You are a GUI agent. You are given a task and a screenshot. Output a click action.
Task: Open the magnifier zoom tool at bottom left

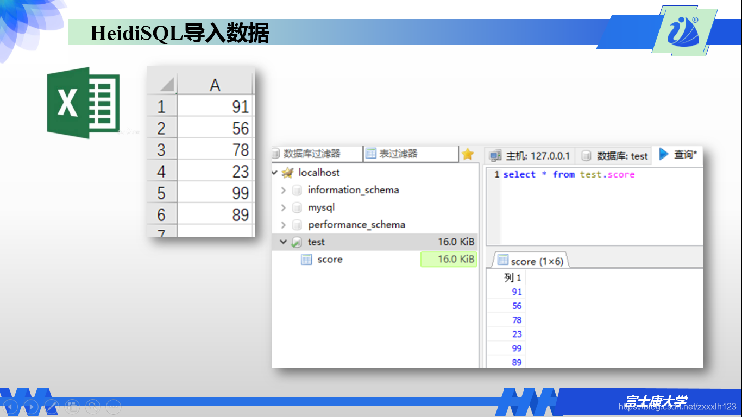pos(92,406)
